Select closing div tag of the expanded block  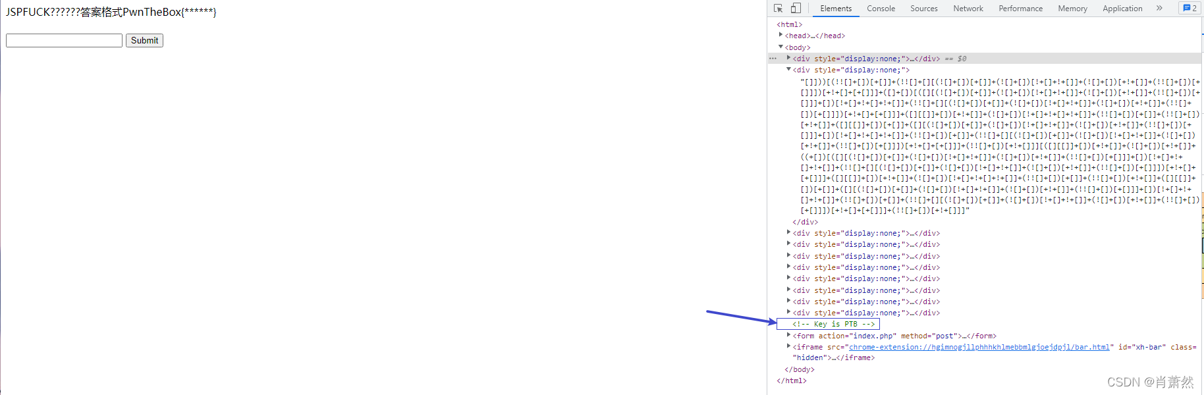pyautogui.click(x=805, y=222)
